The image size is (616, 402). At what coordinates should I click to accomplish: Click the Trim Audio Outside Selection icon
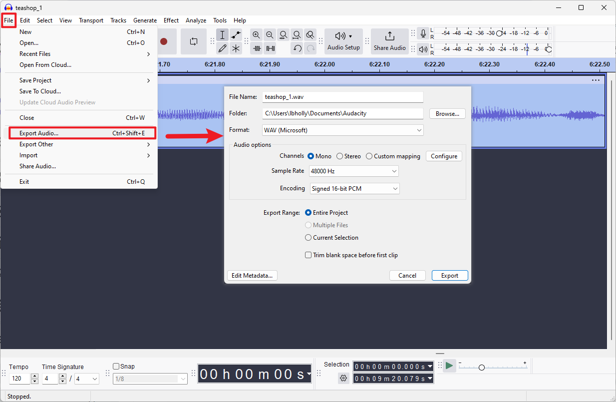click(257, 48)
